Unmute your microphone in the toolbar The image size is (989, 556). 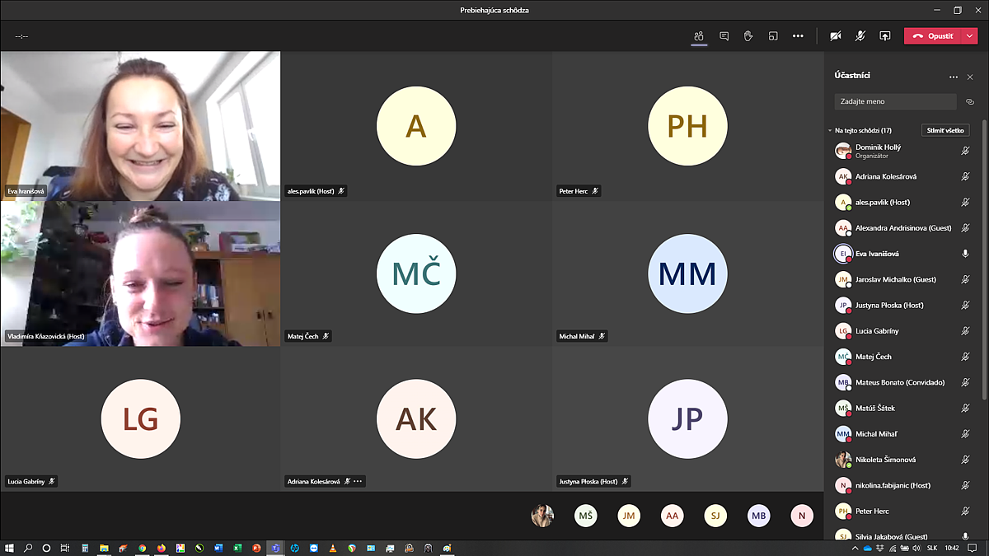coord(860,36)
